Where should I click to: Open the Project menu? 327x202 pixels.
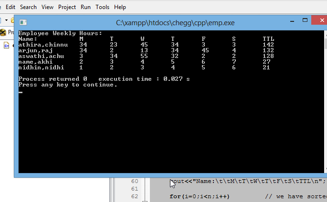tap(67, 7)
